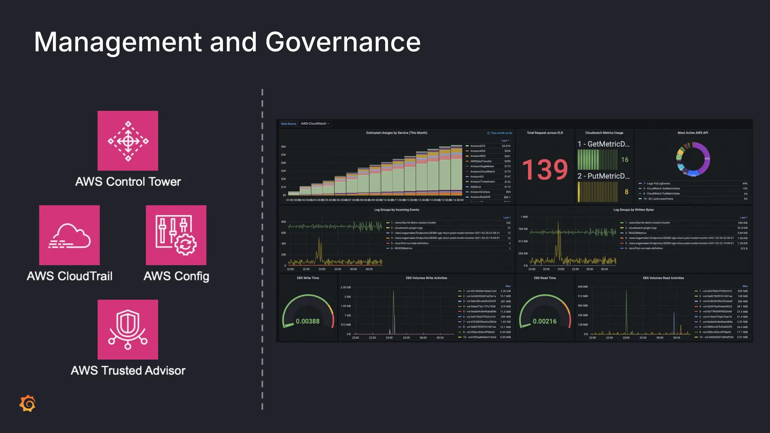This screenshot has width=770, height=433.
Task: Click the blue 13% donut segment
Action: [x=693, y=174]
